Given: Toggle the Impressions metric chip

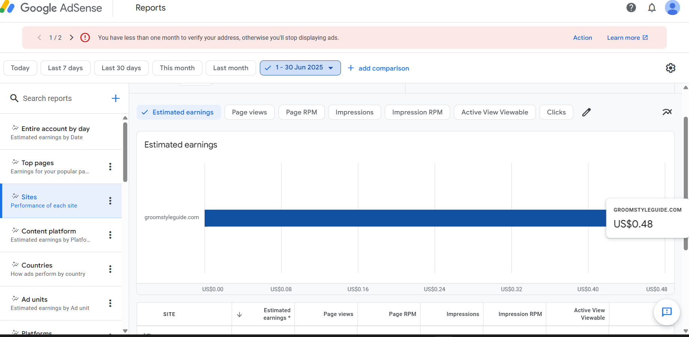Looking at the screenshot, I should 354,112.
